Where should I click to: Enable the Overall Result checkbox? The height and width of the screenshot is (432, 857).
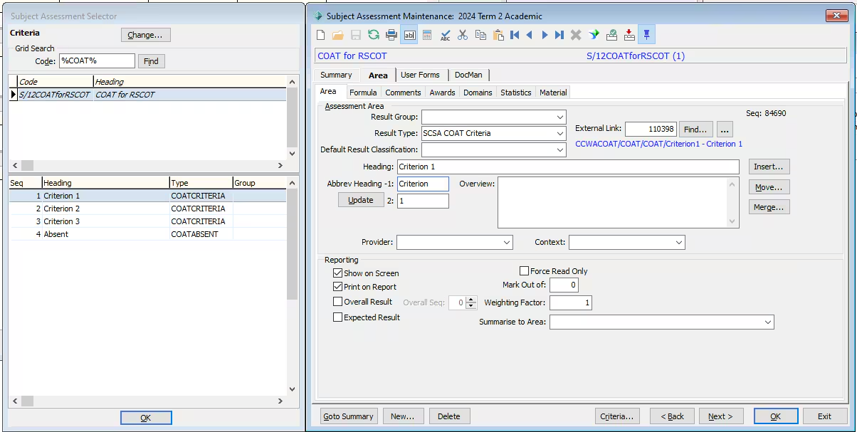pos(339,301)
